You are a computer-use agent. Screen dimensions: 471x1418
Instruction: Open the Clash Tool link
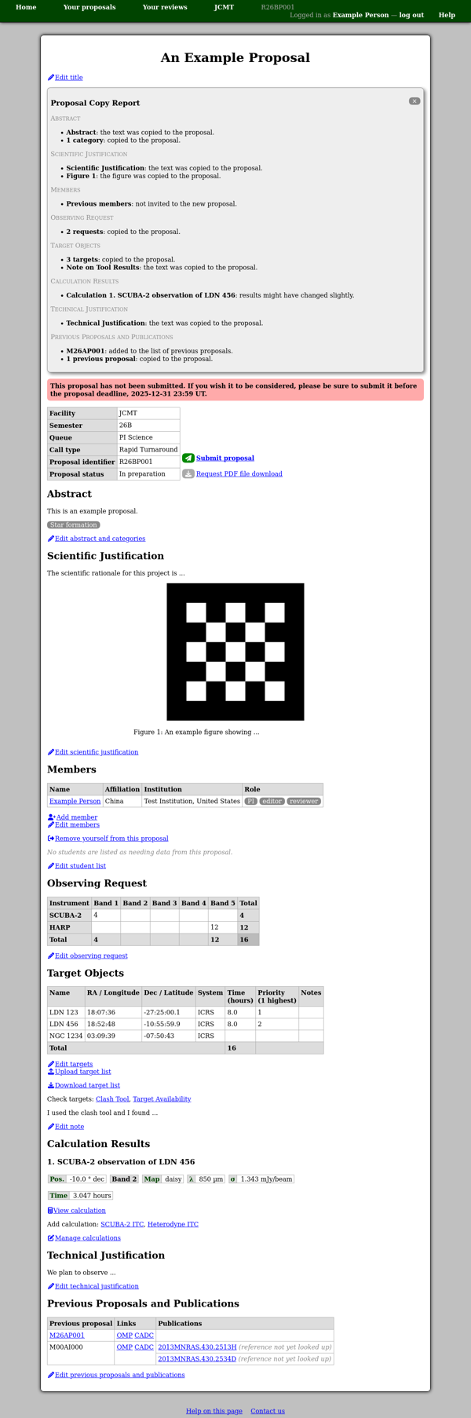(x=112, y=1099)
